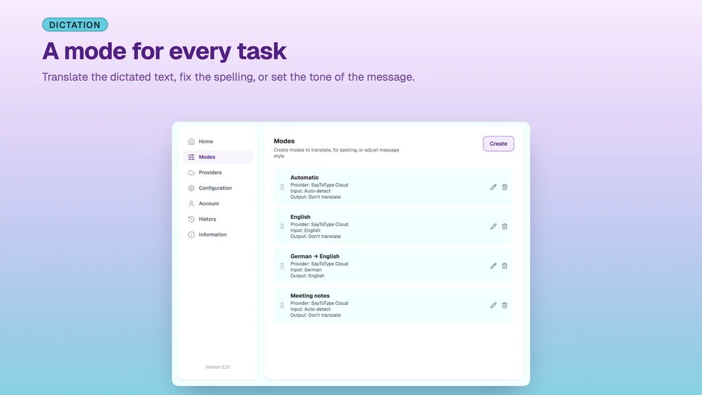The height and width of the screenshot is (395, 702).
Task: Click 'Input: English' text
Action: click(305, 231)
